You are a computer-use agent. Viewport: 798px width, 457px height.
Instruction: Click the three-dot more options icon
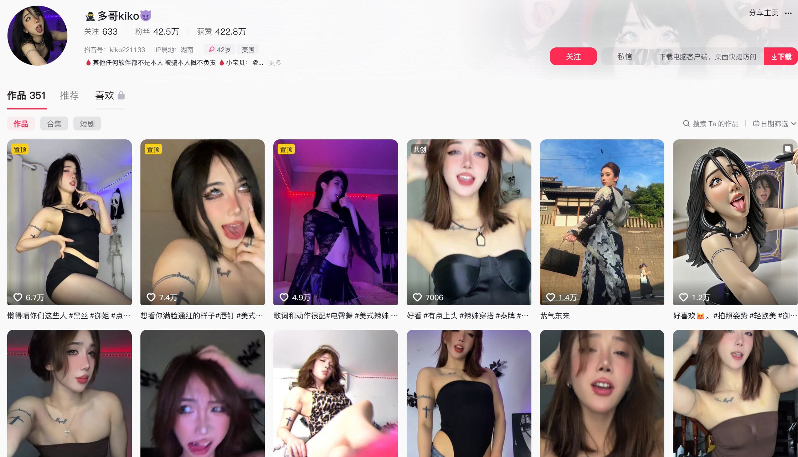tap(788, 13)
